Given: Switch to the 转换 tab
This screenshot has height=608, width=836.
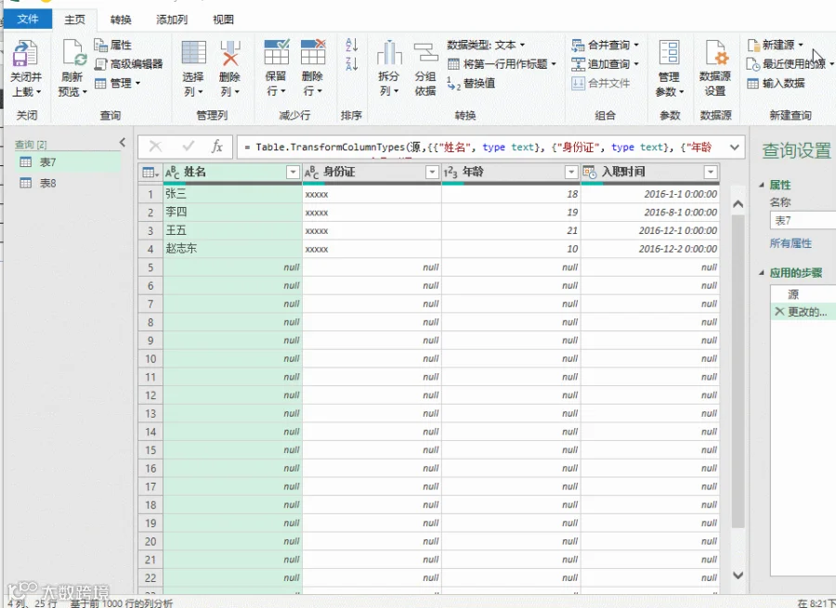Looking at the screenshot, I should 121,19.
